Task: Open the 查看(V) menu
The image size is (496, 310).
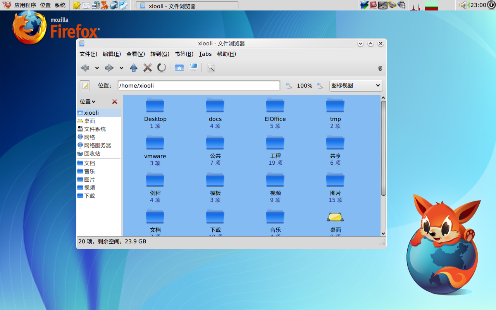Action: [x=136, y=54]
